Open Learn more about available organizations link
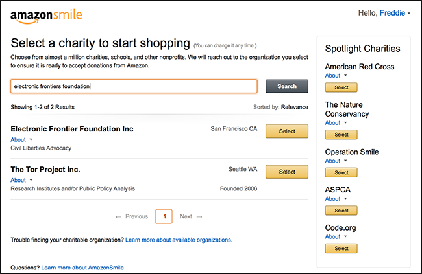The width and height of the screenshot is (422, 274). point(179,240)
